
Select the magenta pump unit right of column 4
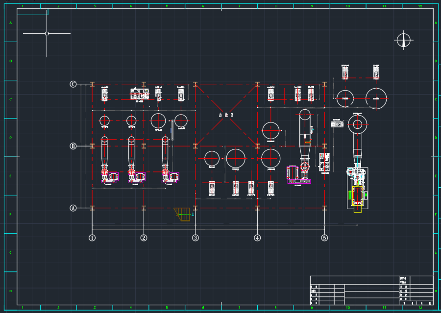(298, 175)
